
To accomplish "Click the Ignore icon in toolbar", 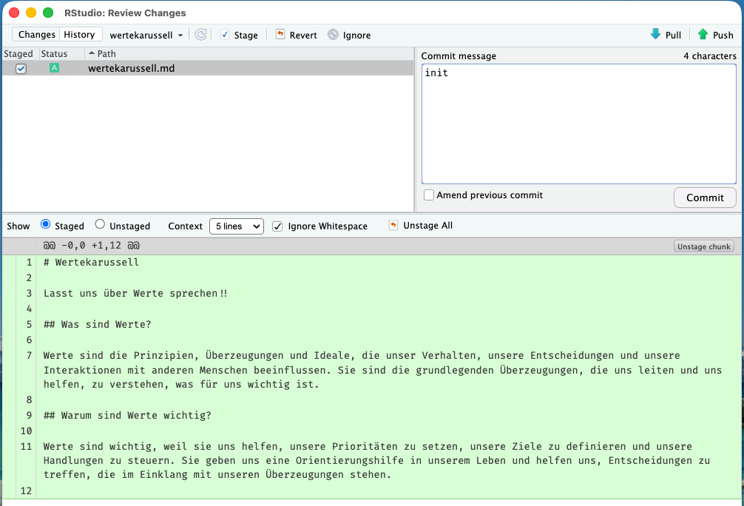I will pyautogui.click(x=333, y=35).
